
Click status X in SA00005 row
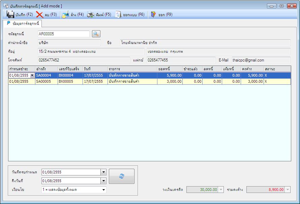277,81
